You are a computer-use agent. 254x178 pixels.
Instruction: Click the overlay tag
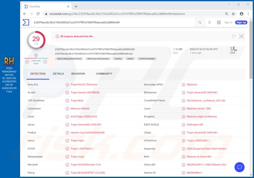118,59
